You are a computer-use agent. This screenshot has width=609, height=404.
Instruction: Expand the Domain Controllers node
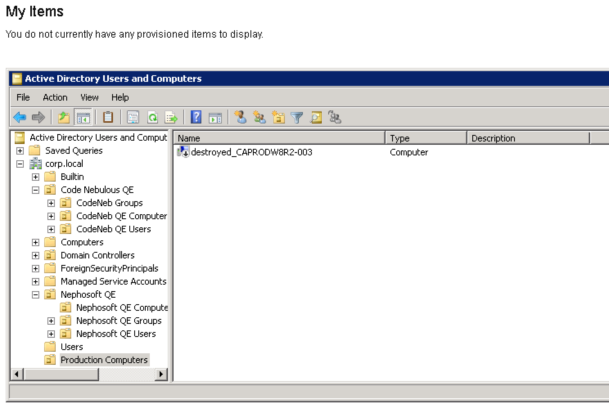point(36,256)
